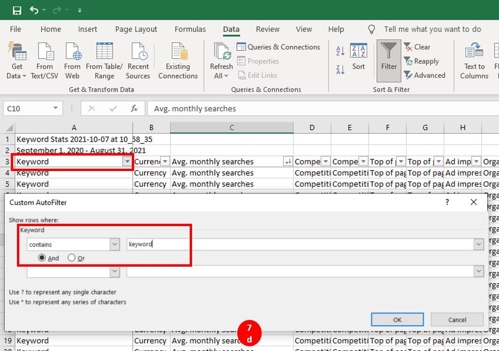Screen dimensions: 499x351
Task: Click the Save icon in the title bar
Action: point(17,10)
